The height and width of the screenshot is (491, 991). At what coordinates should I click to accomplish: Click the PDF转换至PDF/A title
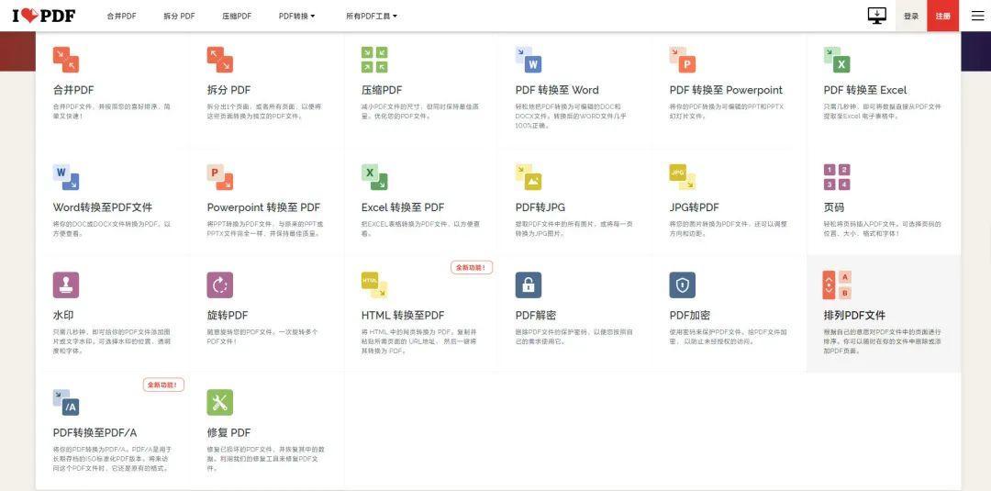click(95, 433)
